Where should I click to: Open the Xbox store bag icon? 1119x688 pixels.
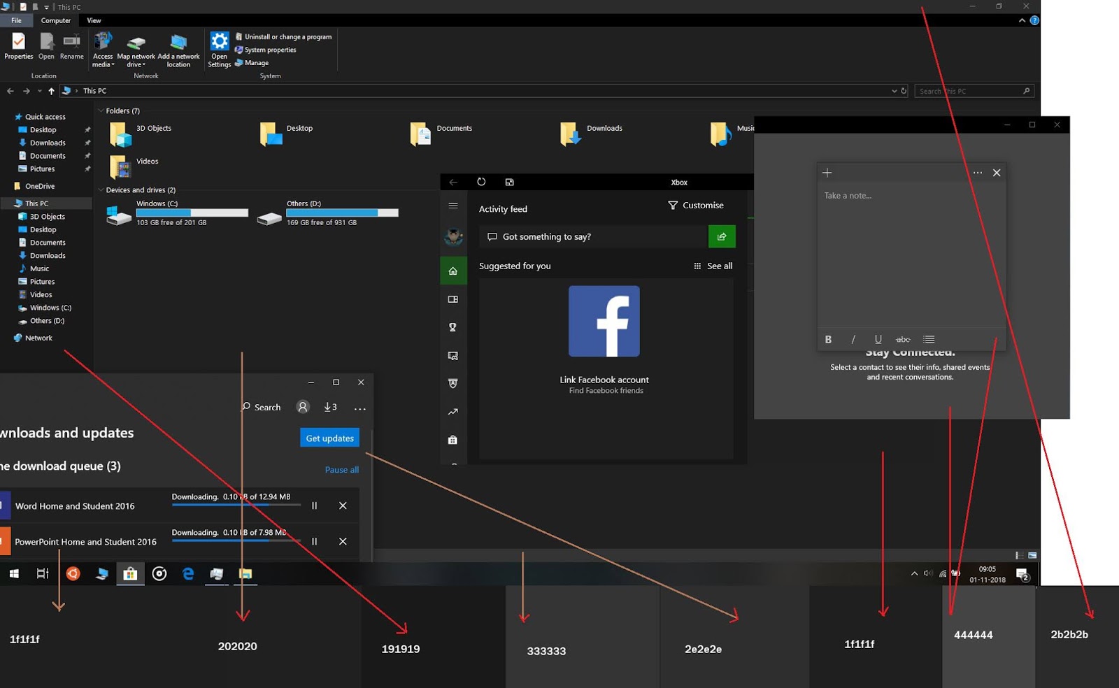pyautogui.click(x=452, y=440)
